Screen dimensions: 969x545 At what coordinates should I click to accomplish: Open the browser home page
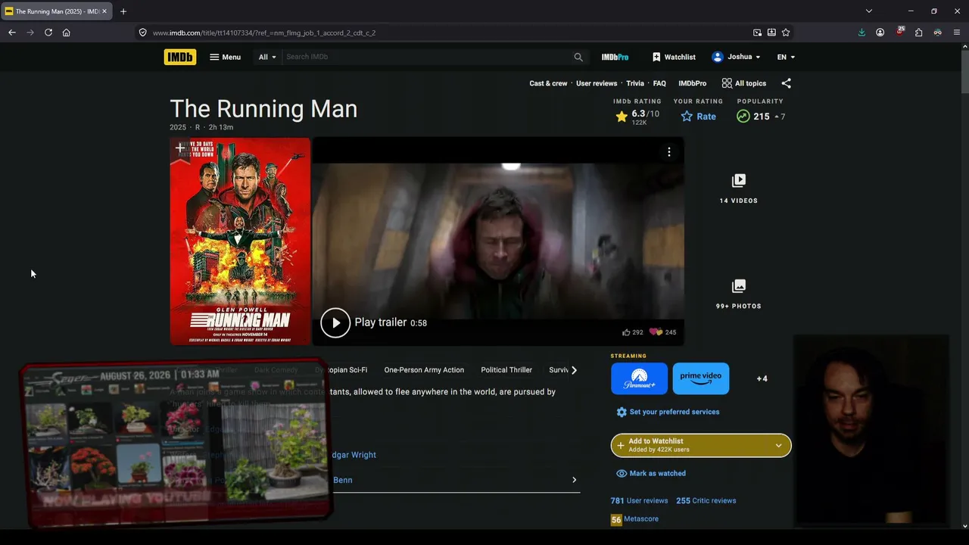tap(67, 33)
